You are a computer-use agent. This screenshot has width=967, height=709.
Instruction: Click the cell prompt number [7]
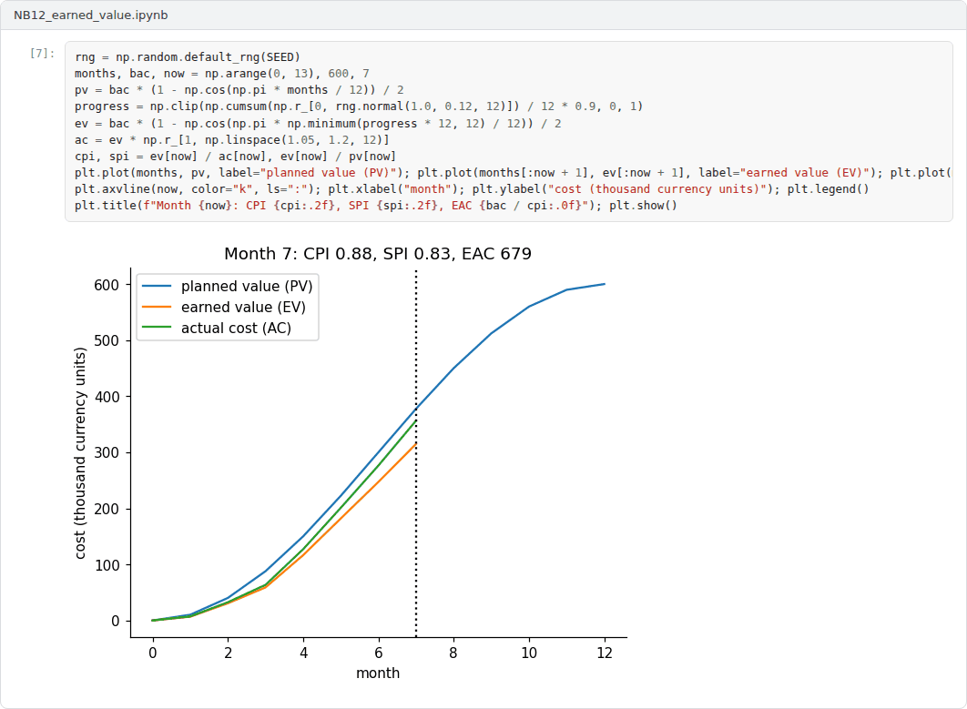(42, 54)
